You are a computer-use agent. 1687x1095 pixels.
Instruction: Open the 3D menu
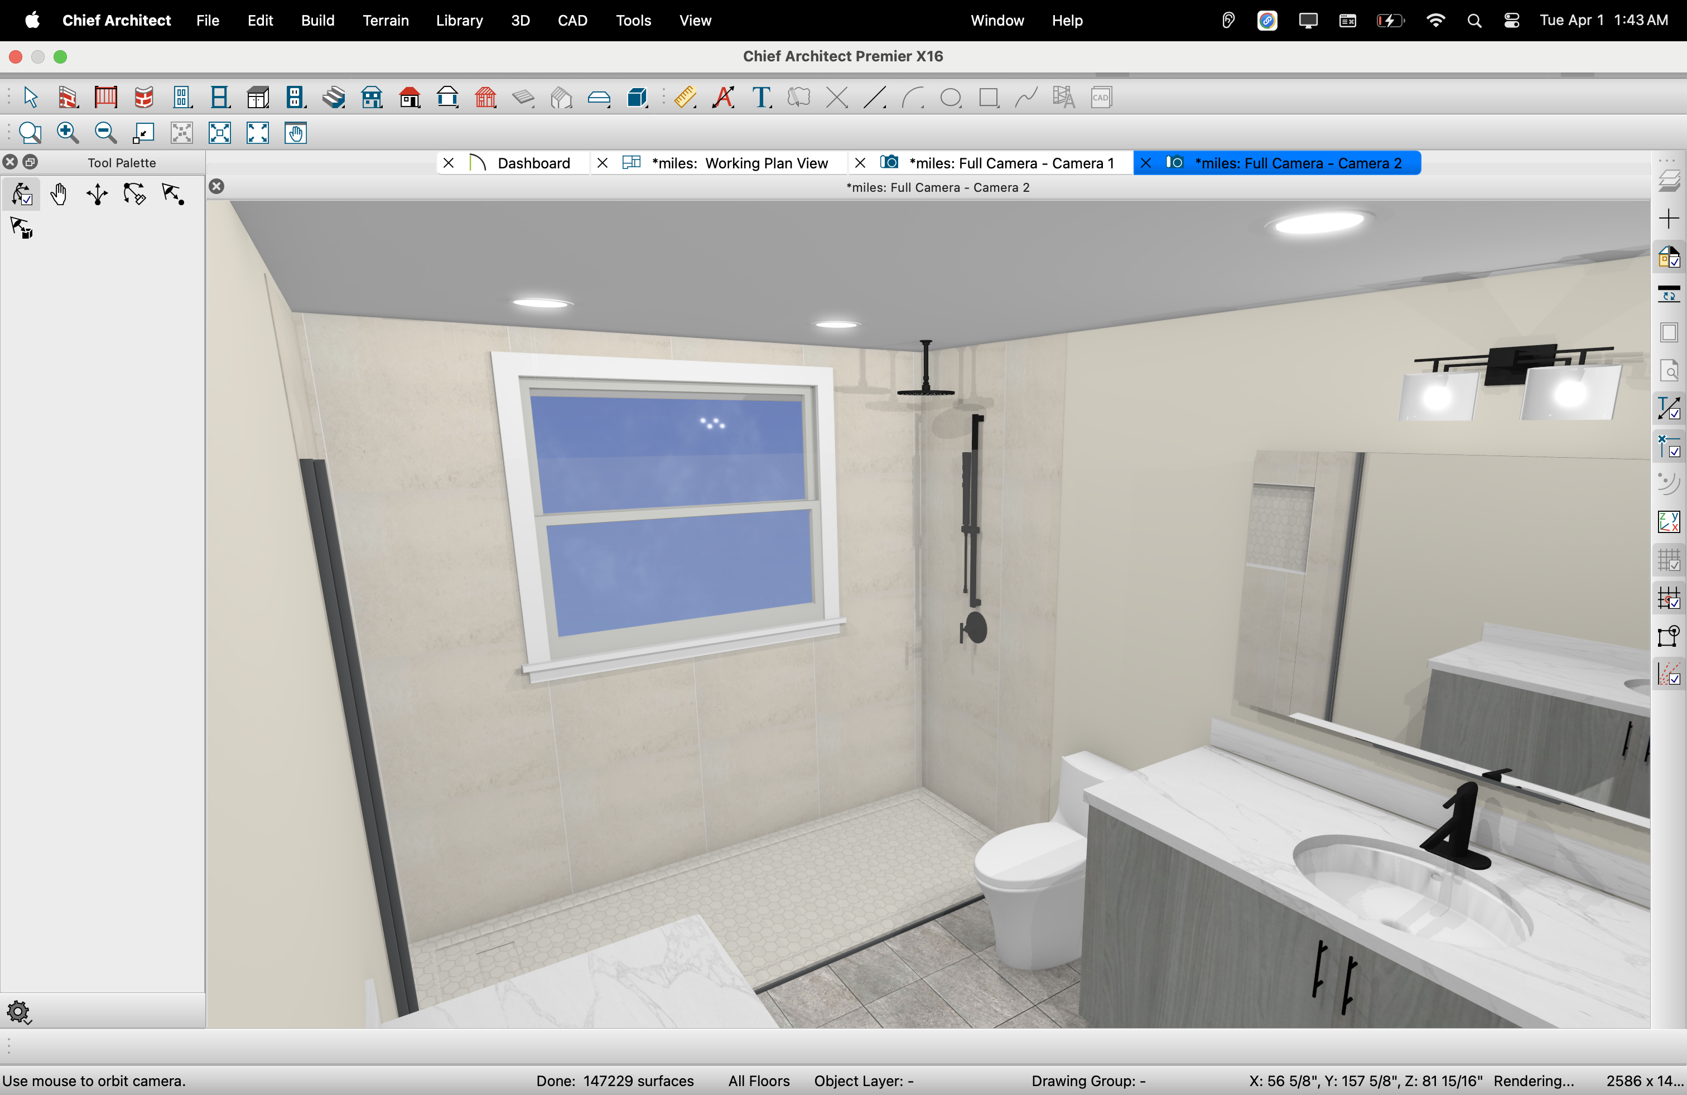520,21
